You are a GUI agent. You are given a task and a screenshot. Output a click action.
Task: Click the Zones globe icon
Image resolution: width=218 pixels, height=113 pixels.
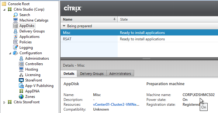coord(21,97)
